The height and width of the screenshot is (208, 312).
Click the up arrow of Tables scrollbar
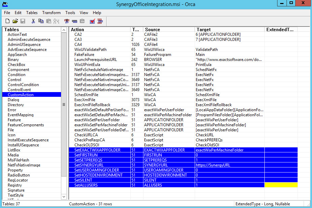pyautogui.click(x=64, y=30)
